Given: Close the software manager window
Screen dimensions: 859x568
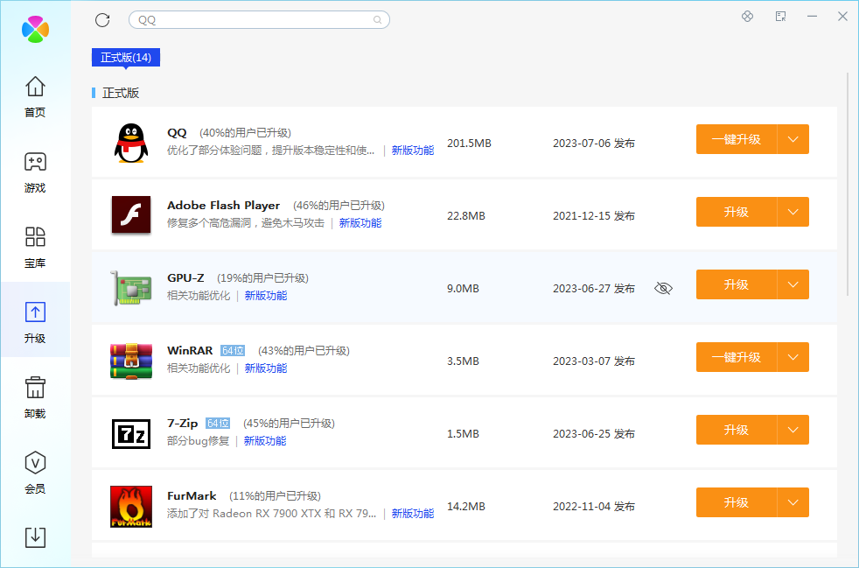Looking at the screenshot, I should (x=842, y=17).
